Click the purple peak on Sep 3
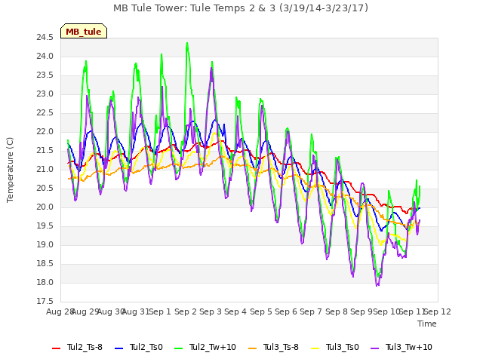Screen dimensions: 483x362 [211, 69]
